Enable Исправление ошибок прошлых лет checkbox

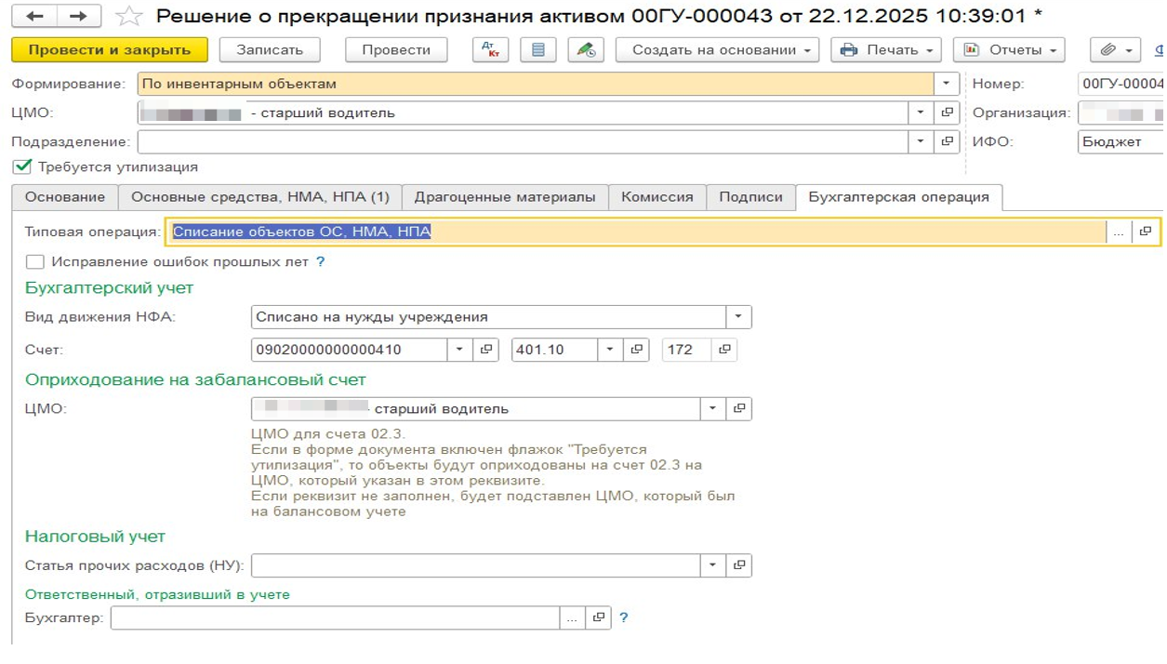[35, 262]
